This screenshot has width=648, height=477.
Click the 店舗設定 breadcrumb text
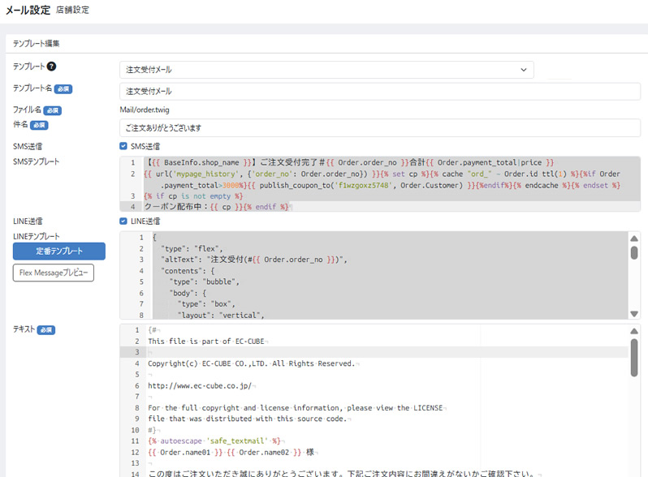(x=72, y=10)
